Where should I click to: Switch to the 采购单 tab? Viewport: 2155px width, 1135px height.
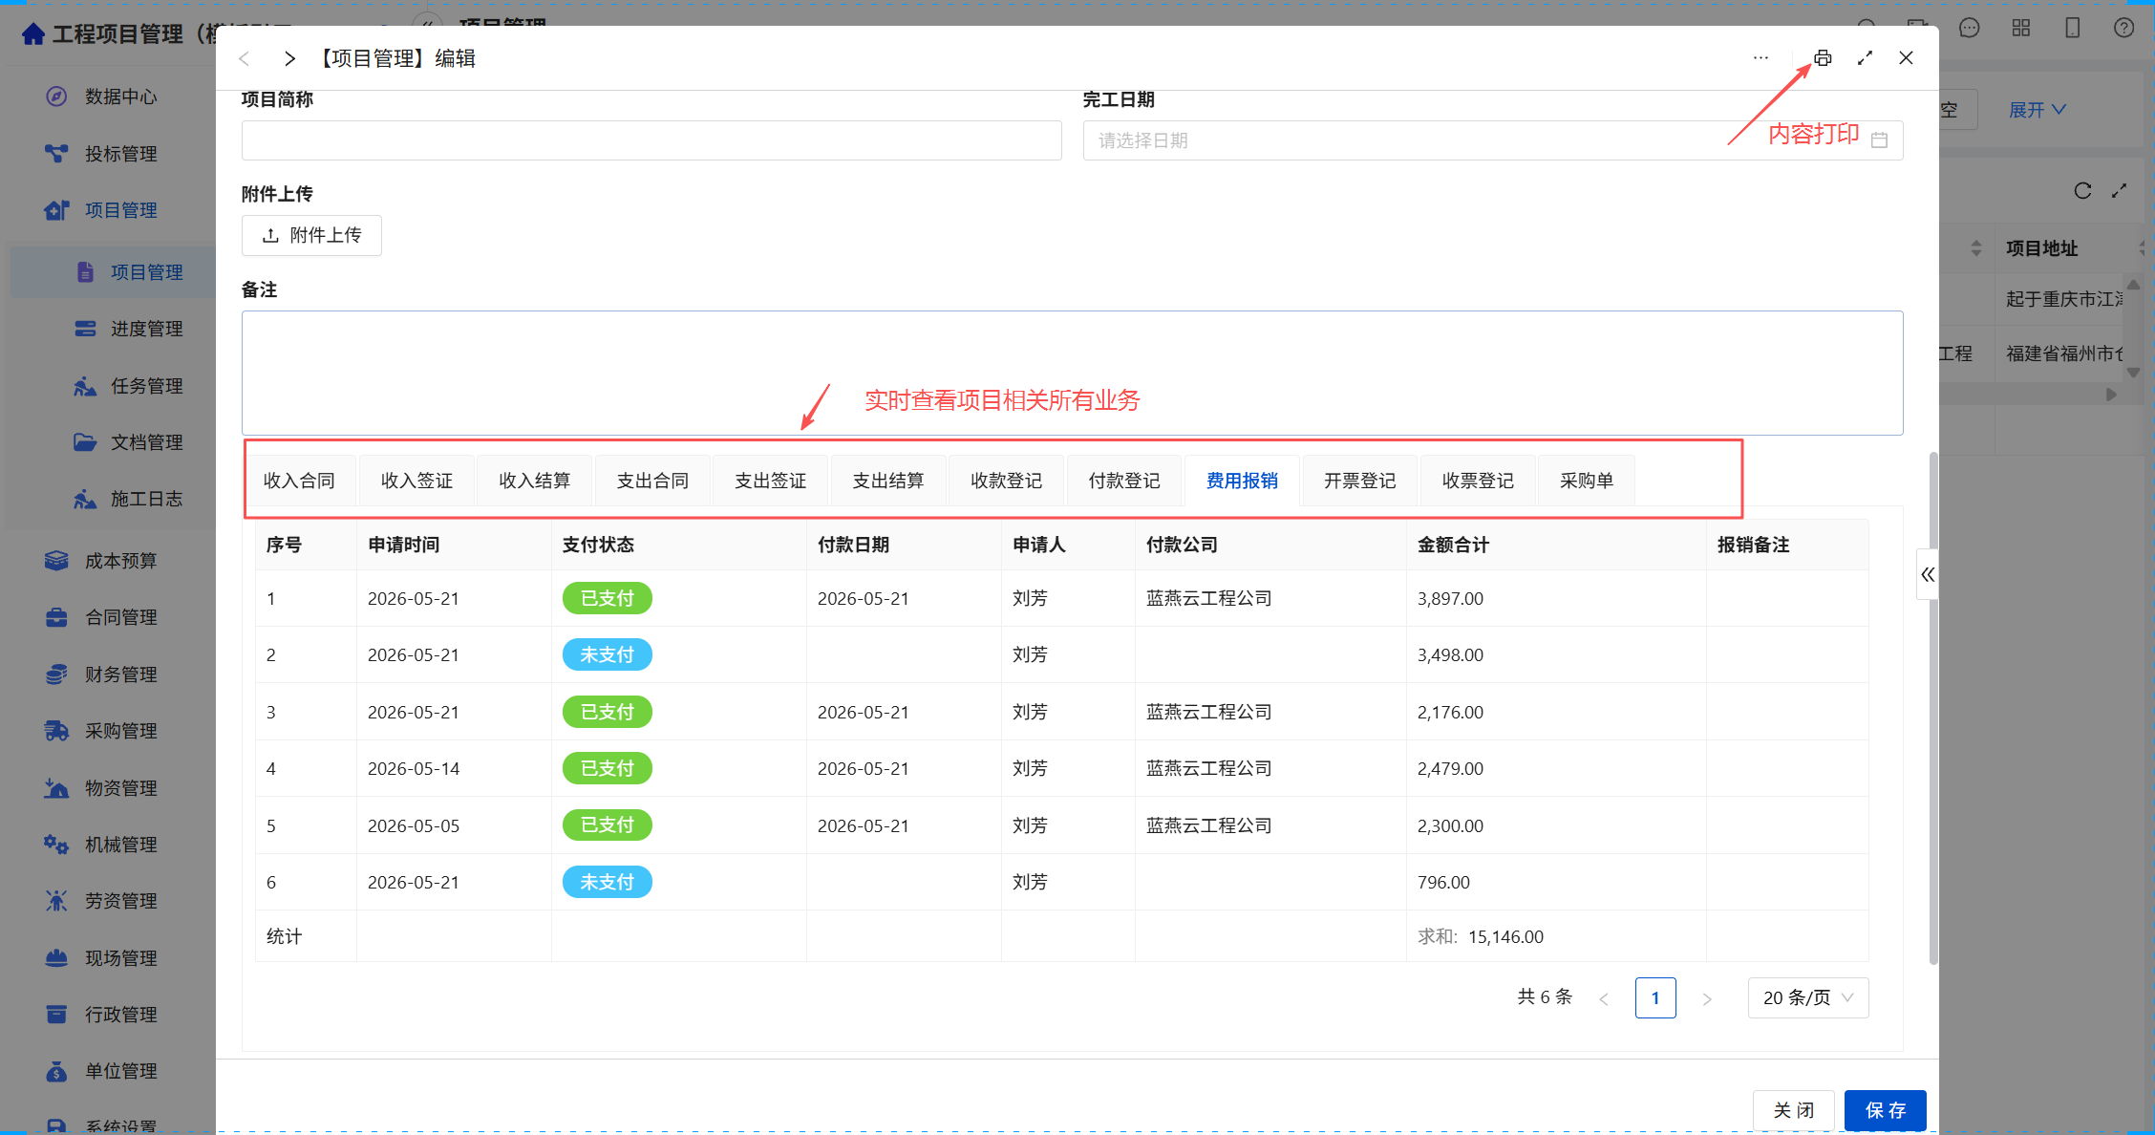(1587, 481)
